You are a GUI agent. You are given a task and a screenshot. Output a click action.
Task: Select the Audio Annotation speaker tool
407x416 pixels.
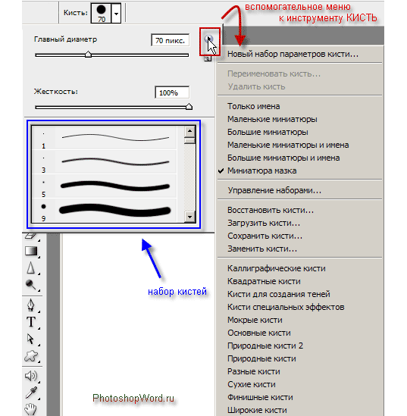(x=31, y=376)
